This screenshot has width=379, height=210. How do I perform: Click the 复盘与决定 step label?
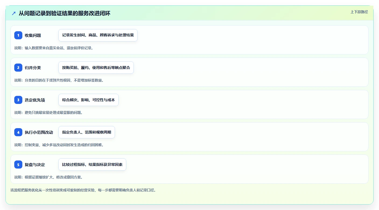pos(35,164)
